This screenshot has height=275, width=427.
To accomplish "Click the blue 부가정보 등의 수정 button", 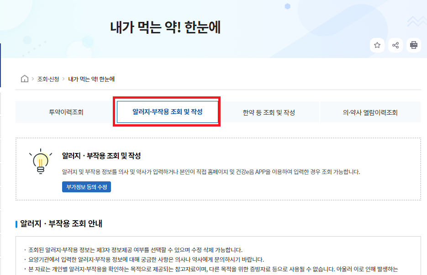I will click(x=87, y=186).
